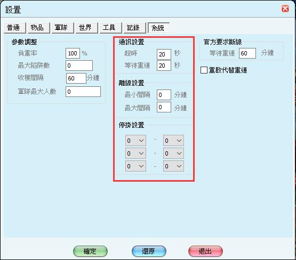Open first row left 停掛設置 dropdown
The width and height of the screenshot is (296, 260).
(135, 141)
